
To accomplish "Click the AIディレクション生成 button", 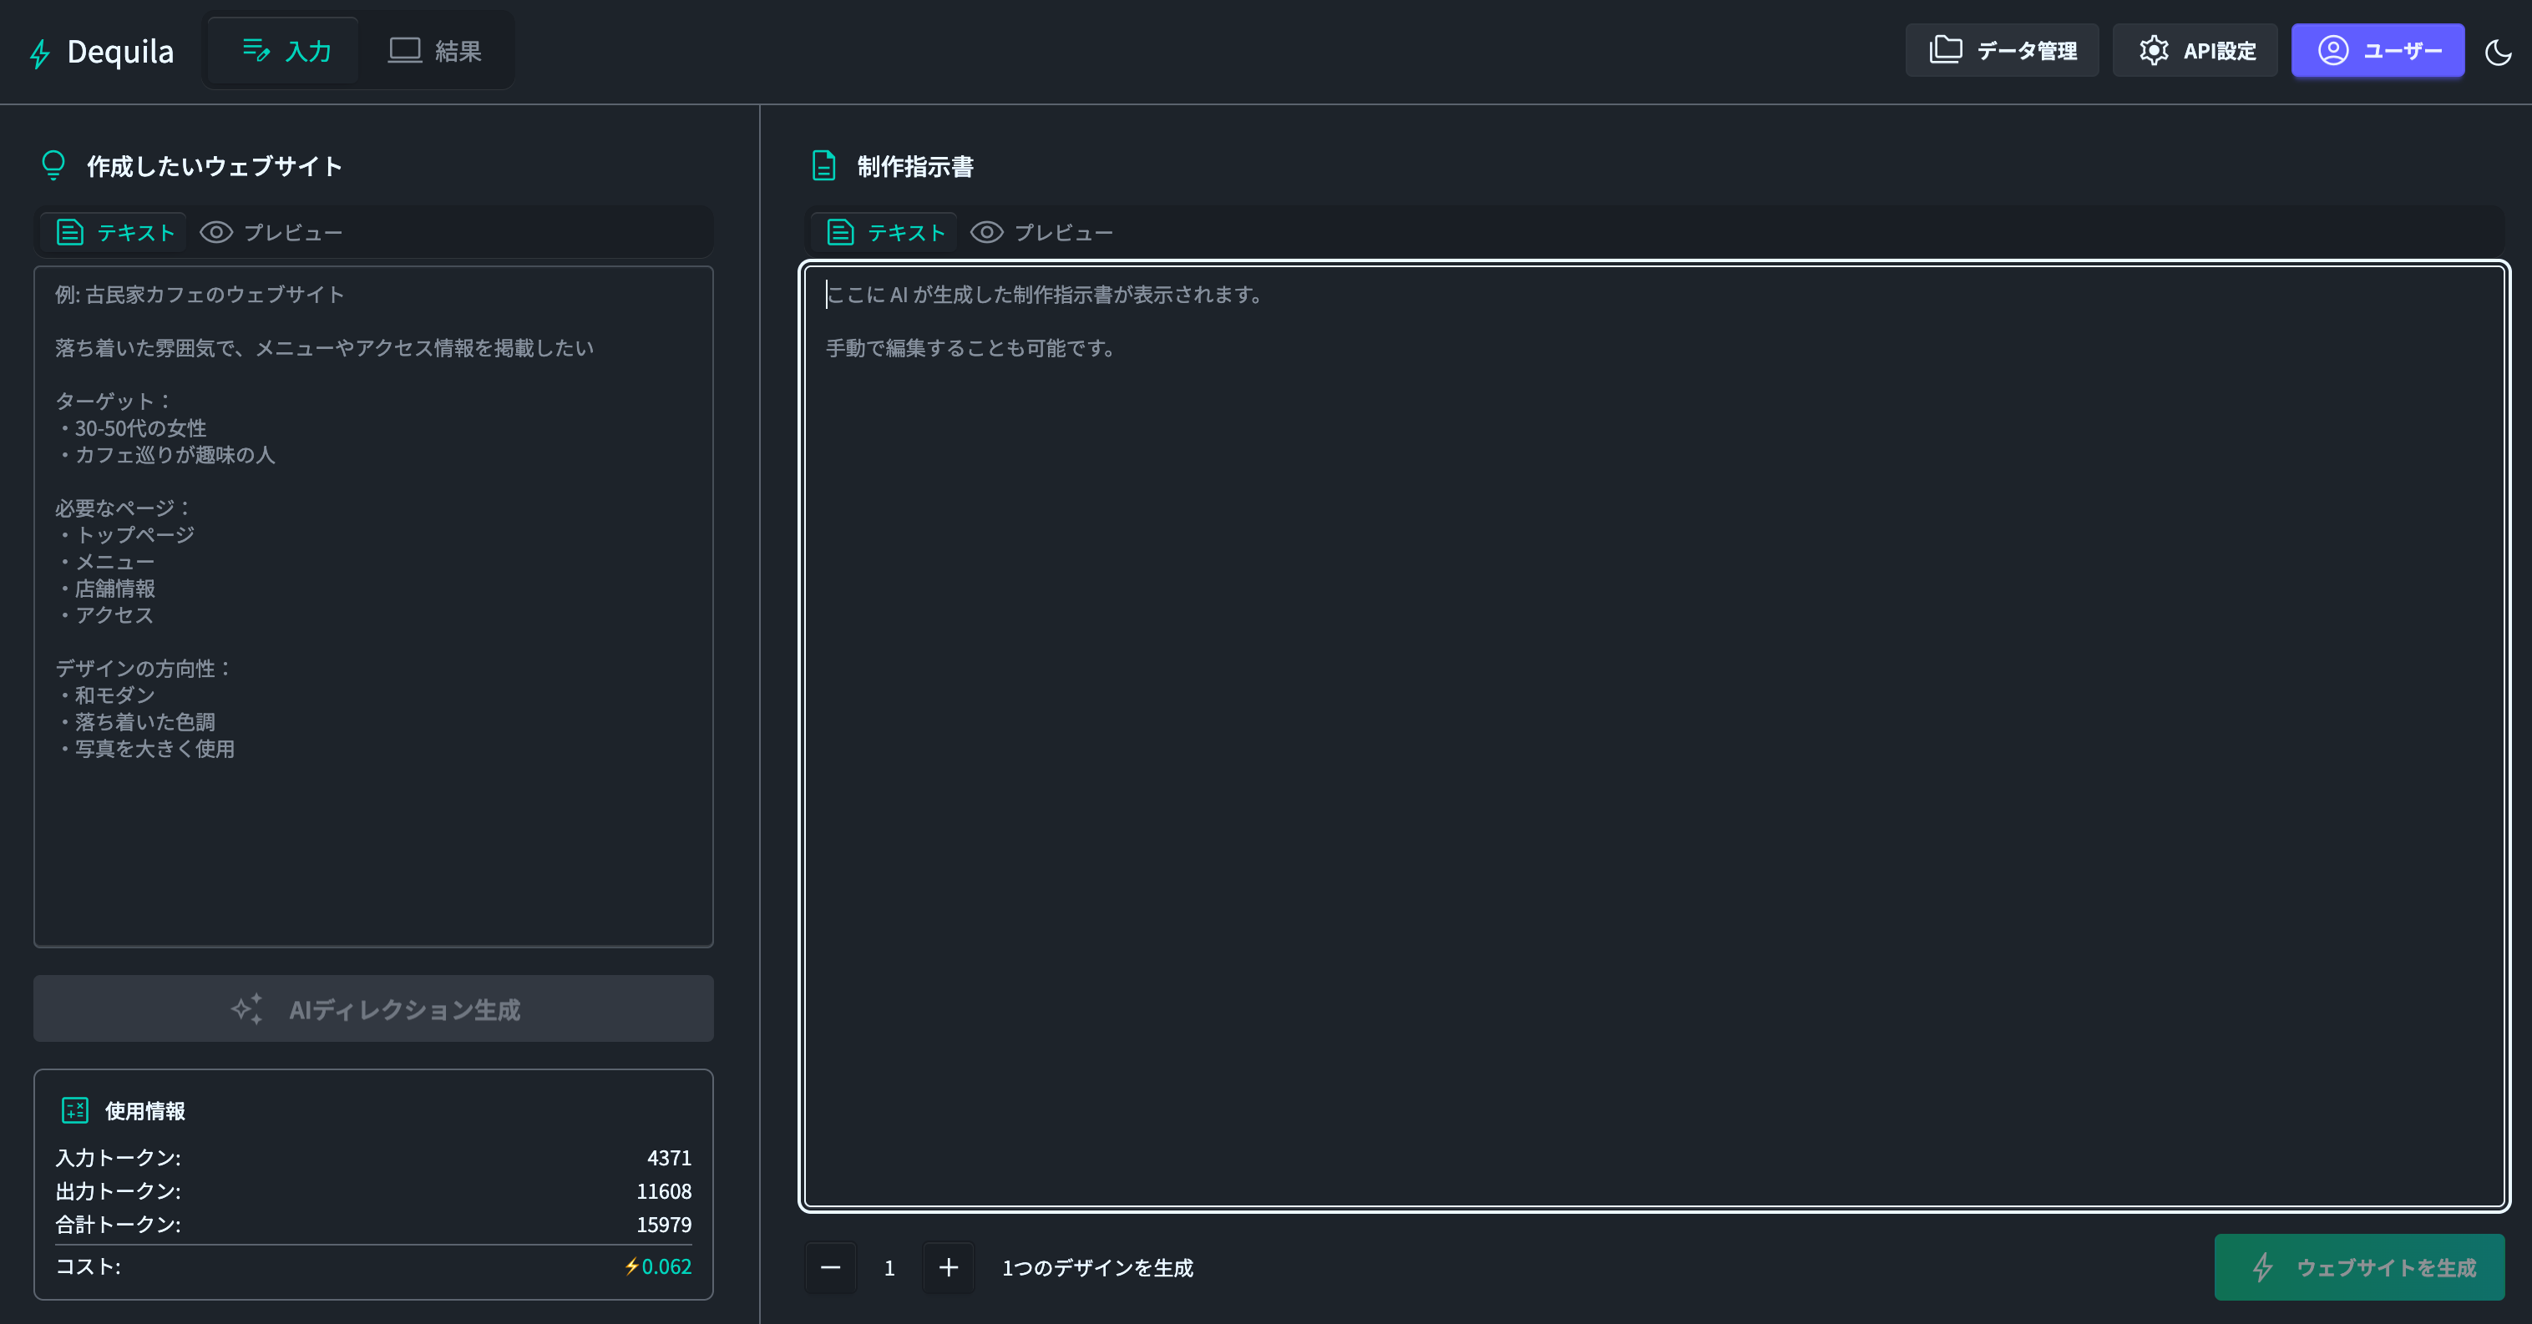I will coord(373,1009).
